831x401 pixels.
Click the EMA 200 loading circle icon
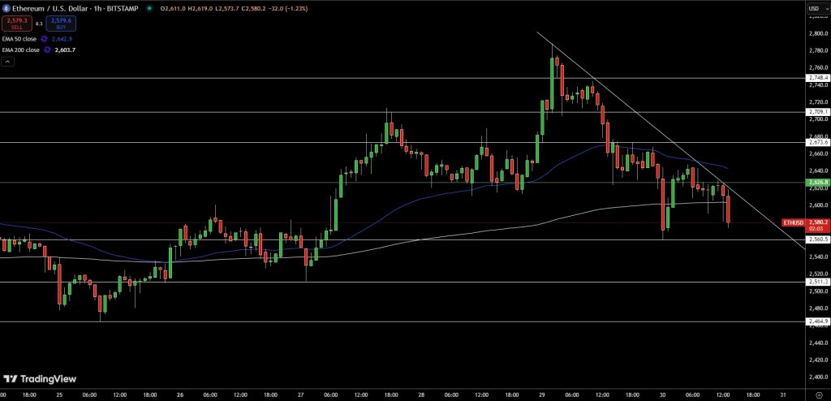click(x=46, y=50)
